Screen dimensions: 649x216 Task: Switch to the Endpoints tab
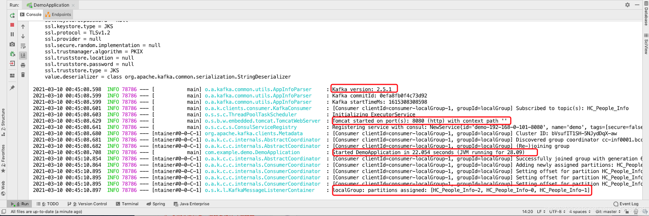click(58, 14)
